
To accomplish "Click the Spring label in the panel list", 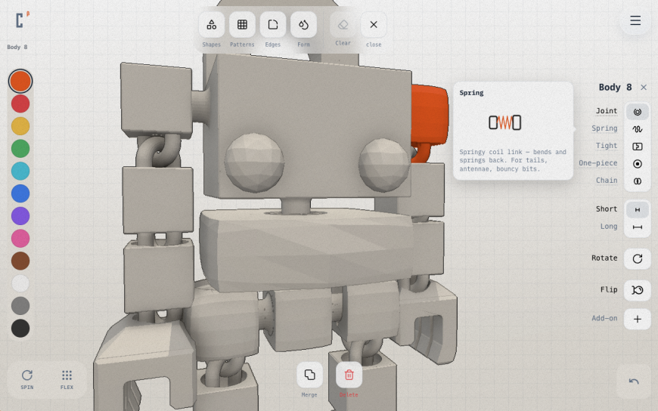I will click(604, 128).
